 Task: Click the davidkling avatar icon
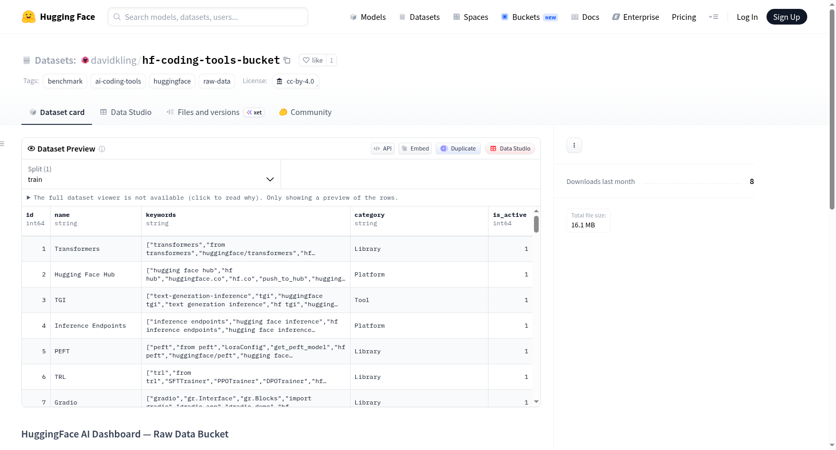[85, 60]
